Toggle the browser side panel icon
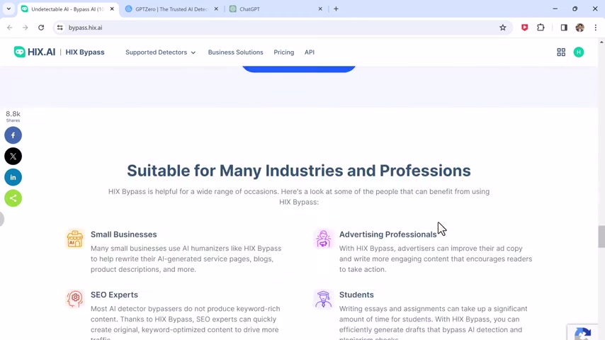 [564, 28]
